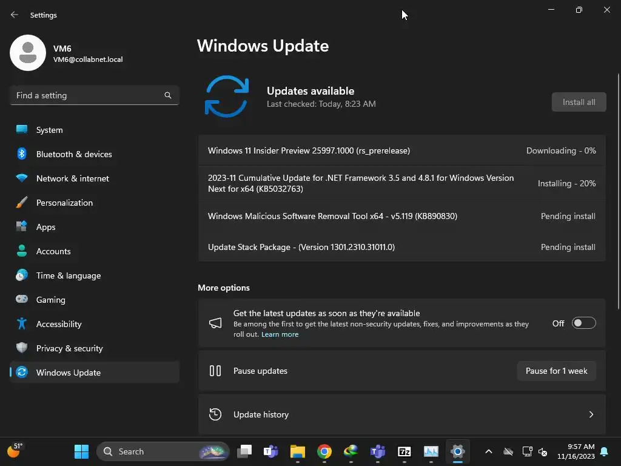Image resolution: width=621 pixels, height=466 pixels.
Task: Click the Personalization paintbrush icon
Action: click(x=22, y=203)
